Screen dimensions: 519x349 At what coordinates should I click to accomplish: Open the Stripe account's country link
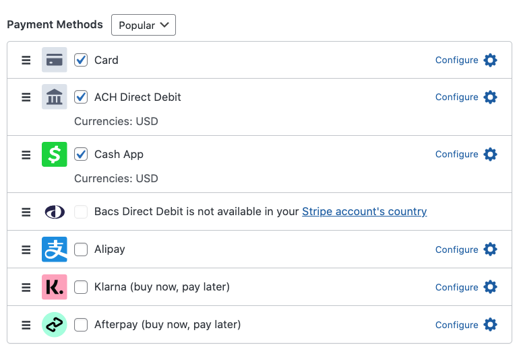pos(364,211)
